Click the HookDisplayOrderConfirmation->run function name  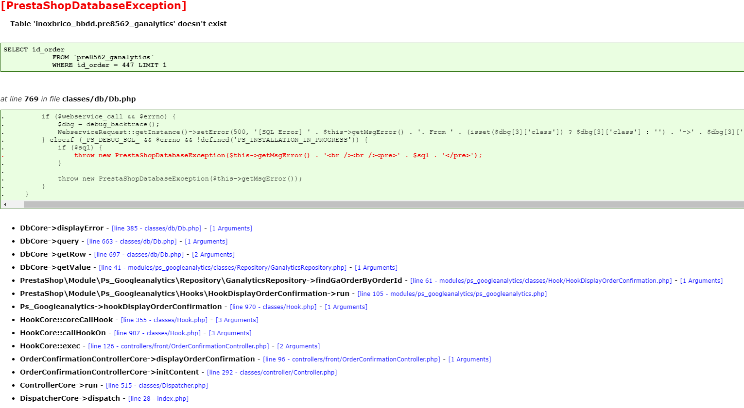185,294
